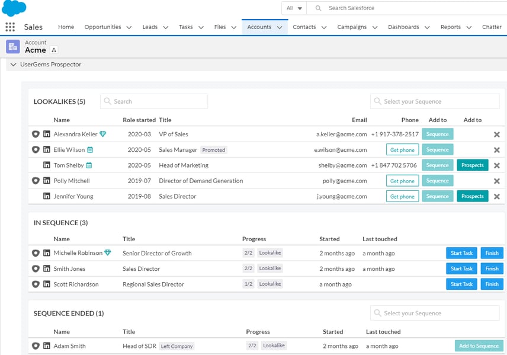Image resolution: width=507 pixels, height=355 pixels.
Task: Remove Polly Mitchell with the X icon
Action: click(x=497, y=181)
